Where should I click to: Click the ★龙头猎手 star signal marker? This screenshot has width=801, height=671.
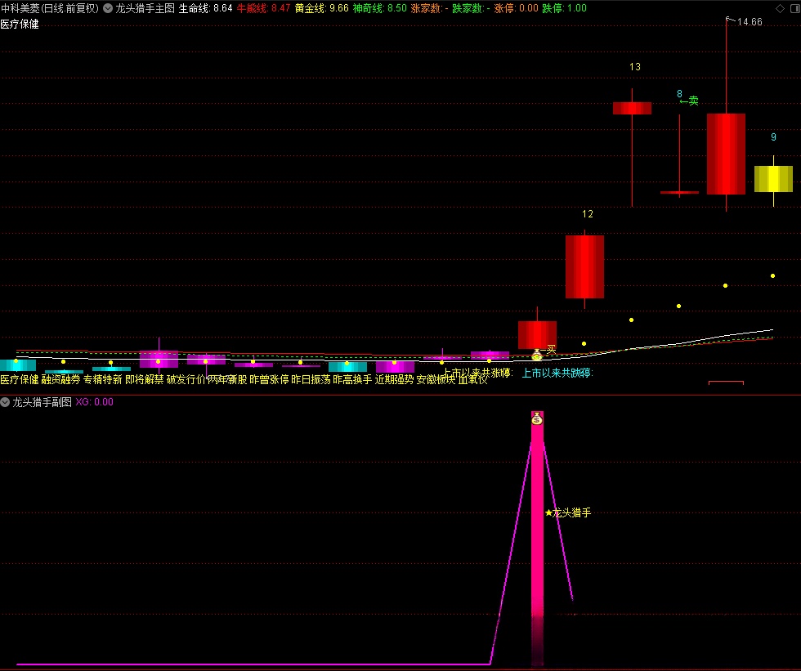pos(567,513)
